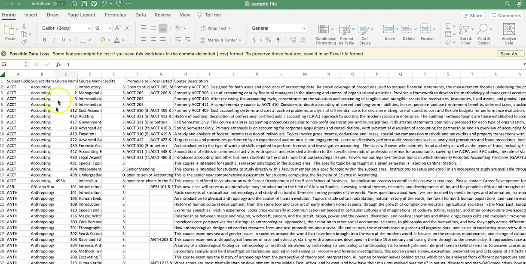Click the Home icon in the title bar
The height and width of the screenshot is (264, 526).
pos(74,4)
